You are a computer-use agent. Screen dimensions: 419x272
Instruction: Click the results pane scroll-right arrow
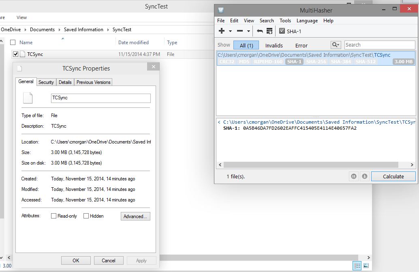412,165
